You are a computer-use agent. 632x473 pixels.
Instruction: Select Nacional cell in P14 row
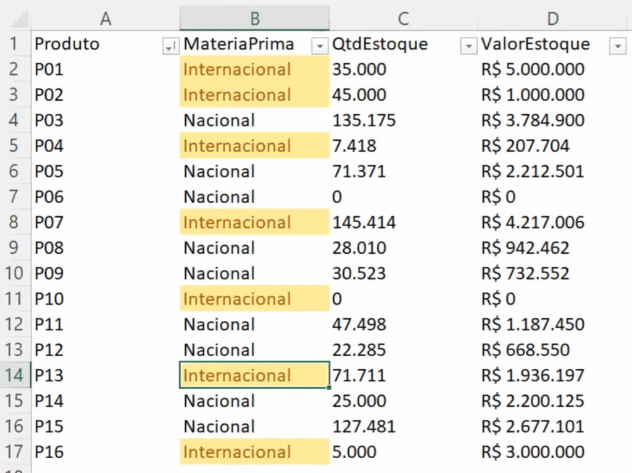pos(255,401)
